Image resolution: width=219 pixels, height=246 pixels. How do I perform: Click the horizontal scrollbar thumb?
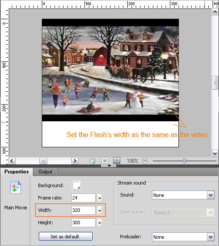[x=43, y=161]
